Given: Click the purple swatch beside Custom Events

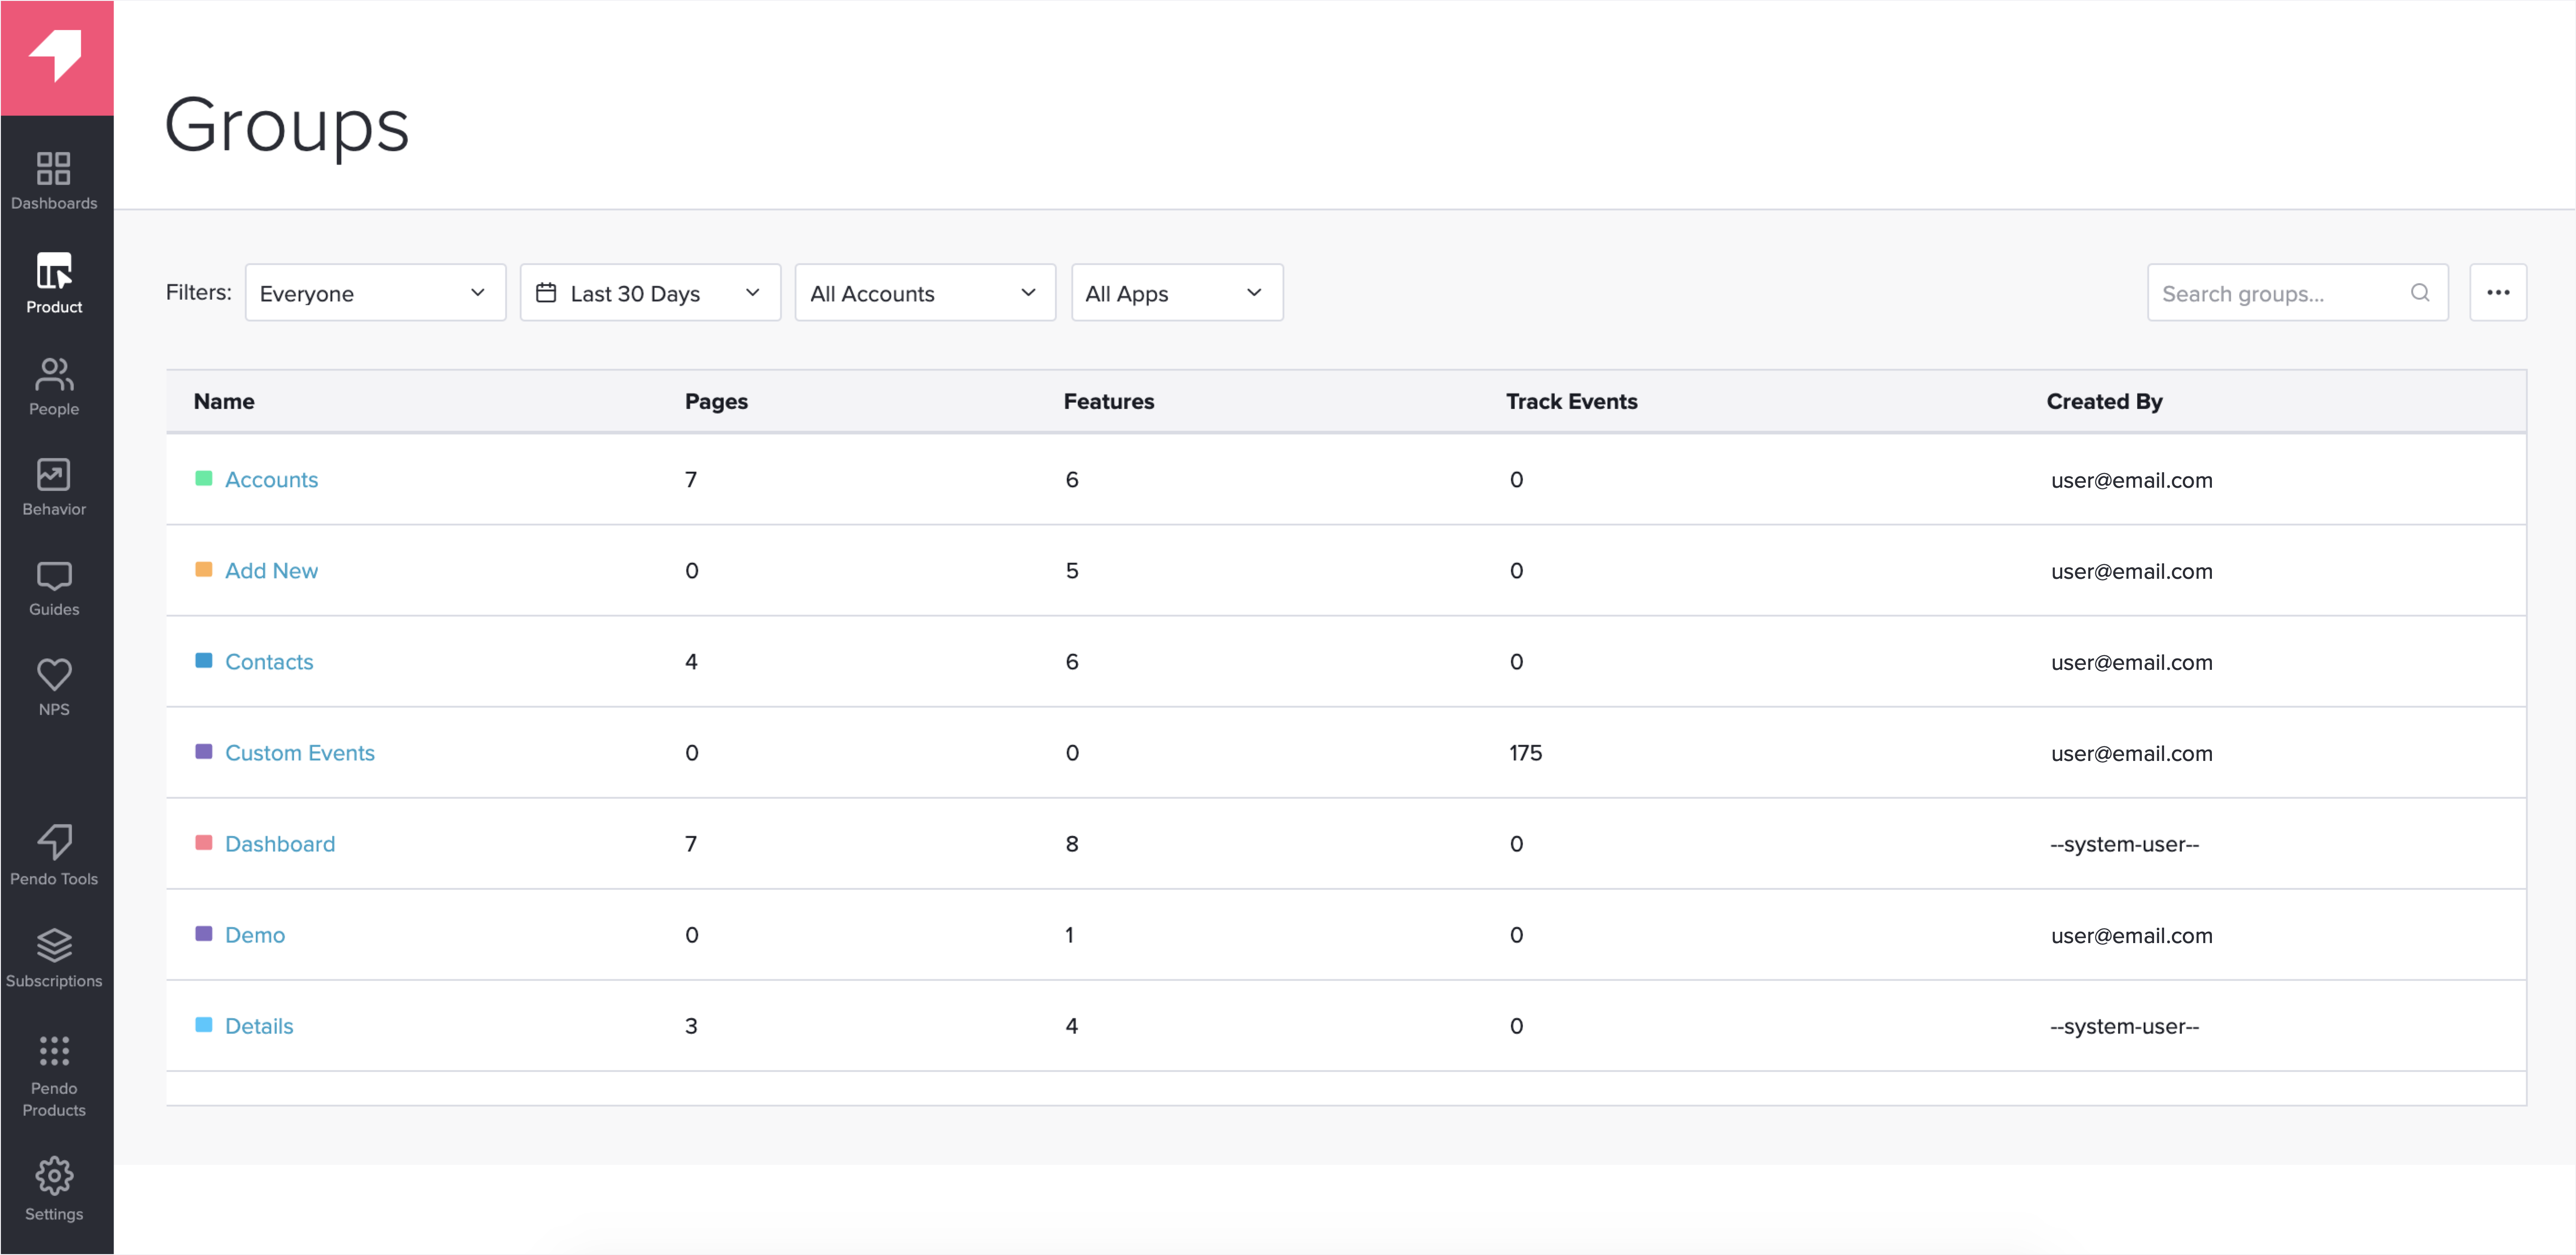Looking at the screenshot, I should pos(204,752).
